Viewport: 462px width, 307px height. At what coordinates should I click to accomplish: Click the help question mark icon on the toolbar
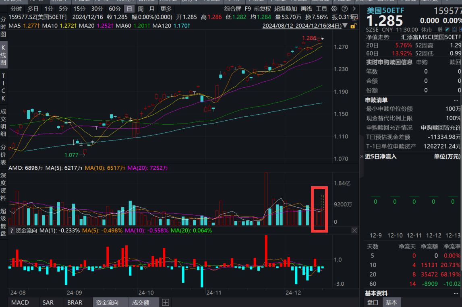point(345,8)
